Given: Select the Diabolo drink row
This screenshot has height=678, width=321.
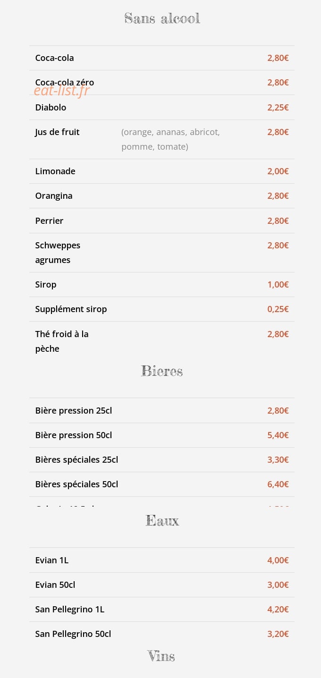Looking at the screenshot, I should [x=161, y=108].
